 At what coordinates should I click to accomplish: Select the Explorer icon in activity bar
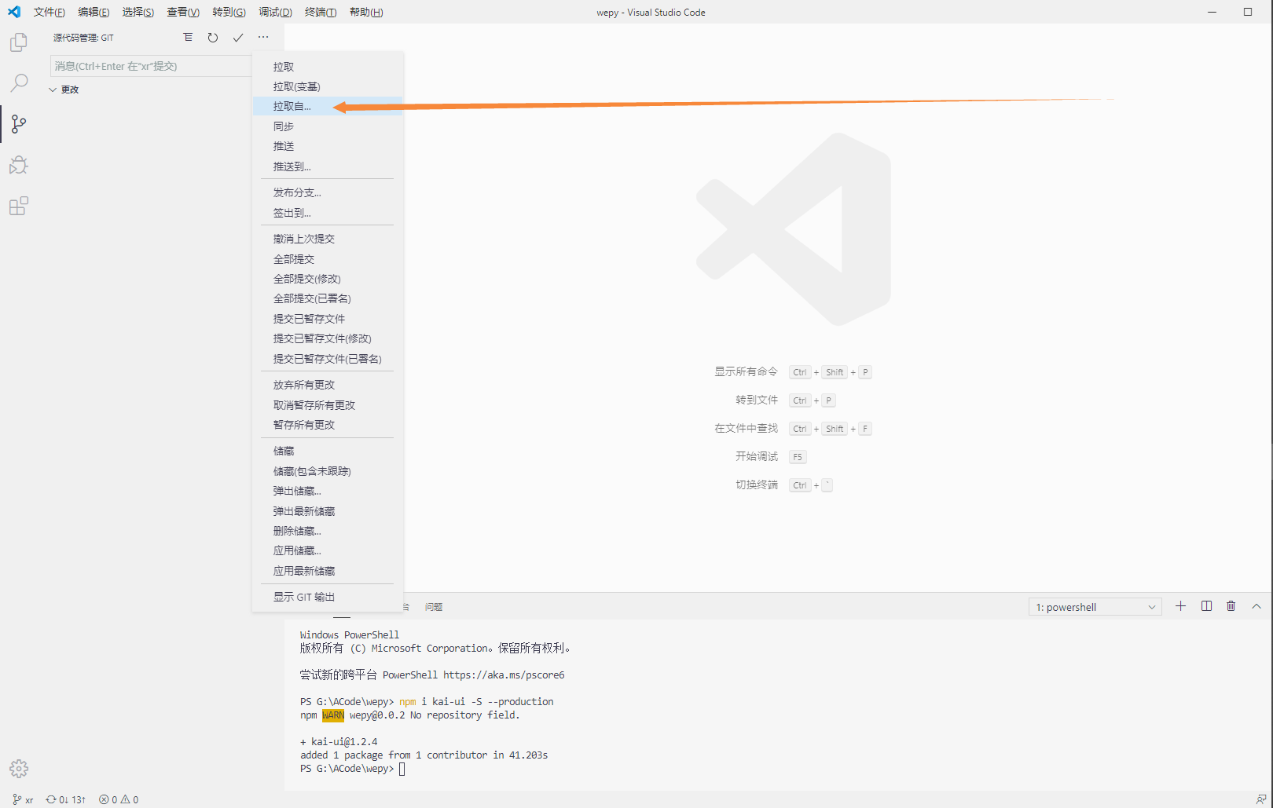coord(18,42)
